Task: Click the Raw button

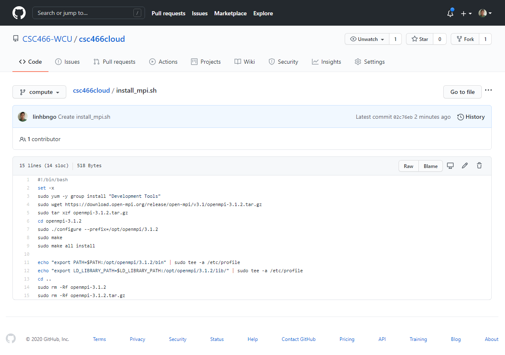Action: tap(408, 166)
